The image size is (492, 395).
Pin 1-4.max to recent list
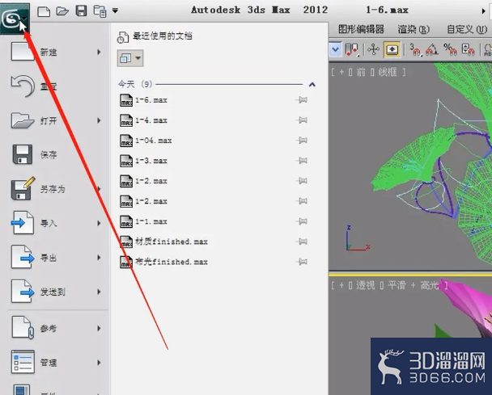point(302,120)
